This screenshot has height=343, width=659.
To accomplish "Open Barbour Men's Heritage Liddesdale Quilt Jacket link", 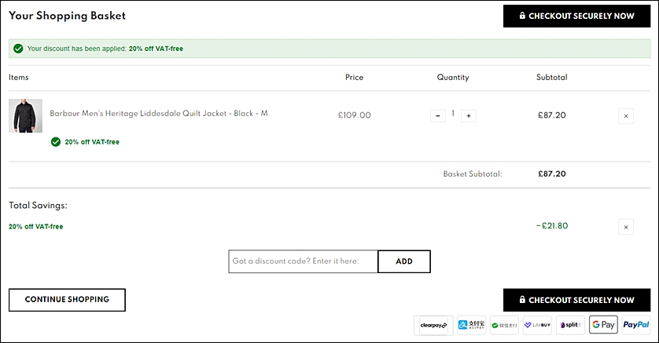I will (158, 113).
